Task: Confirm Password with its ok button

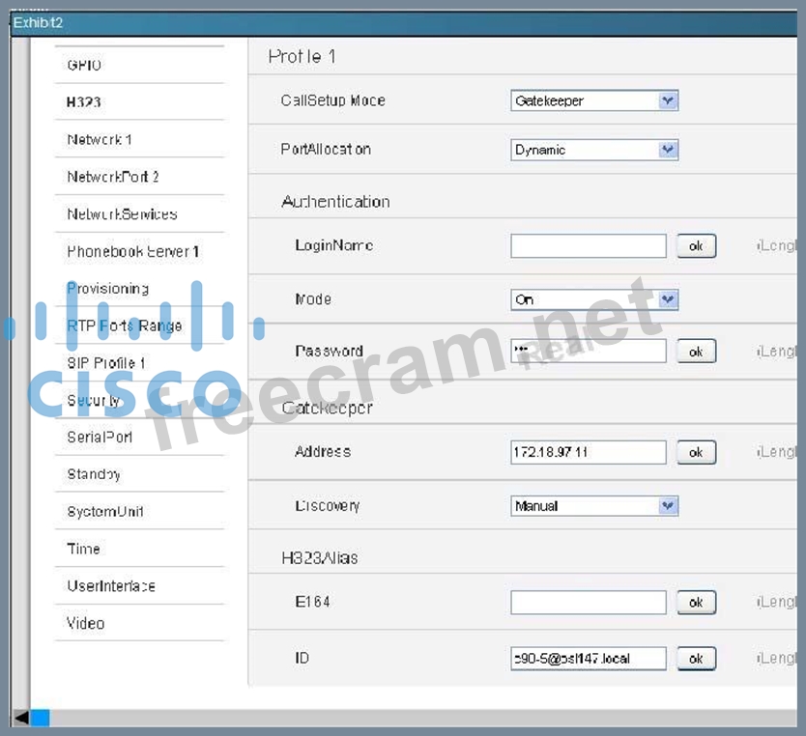Action: [x=696, y=352]
